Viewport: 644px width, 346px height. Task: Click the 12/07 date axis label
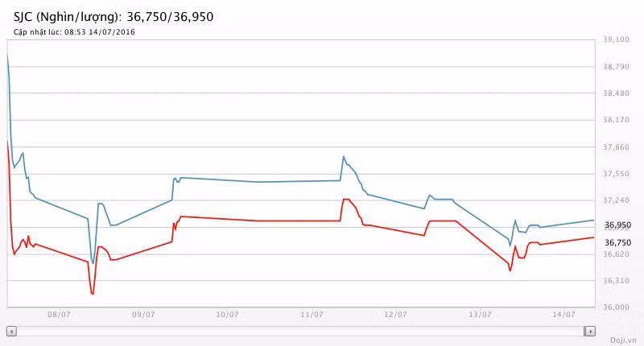[395, 315]
